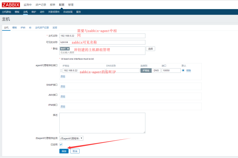Focus the 端口 port field 10050
The height and width of the screenshot is (158, 238).
pos(171,71)
